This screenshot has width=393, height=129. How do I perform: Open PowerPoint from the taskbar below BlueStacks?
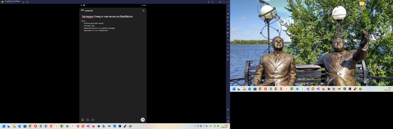pos(51,126)
